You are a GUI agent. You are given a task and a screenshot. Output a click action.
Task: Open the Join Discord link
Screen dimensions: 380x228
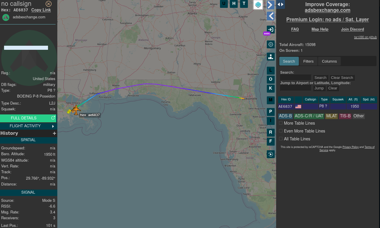point(352,29)
